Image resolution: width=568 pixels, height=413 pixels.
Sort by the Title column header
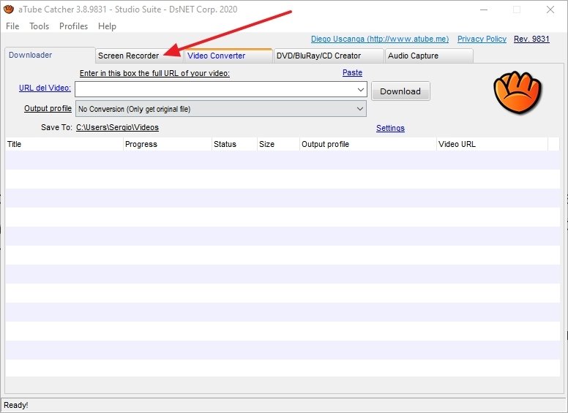pyautogui.click(x=64, y=144)
